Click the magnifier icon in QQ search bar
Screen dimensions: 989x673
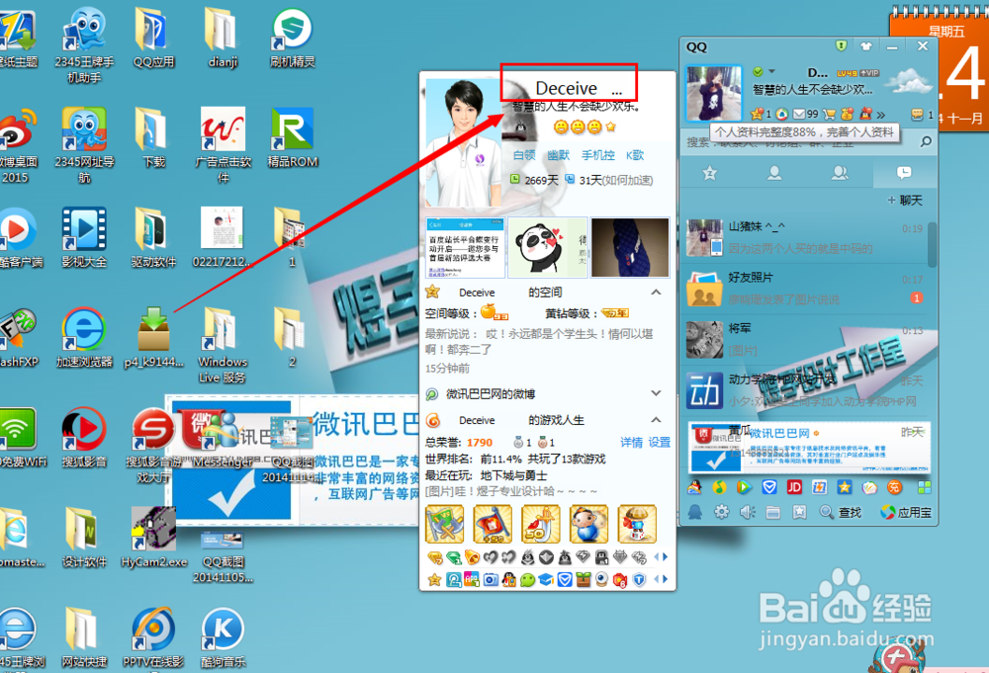tap(926, 141)
